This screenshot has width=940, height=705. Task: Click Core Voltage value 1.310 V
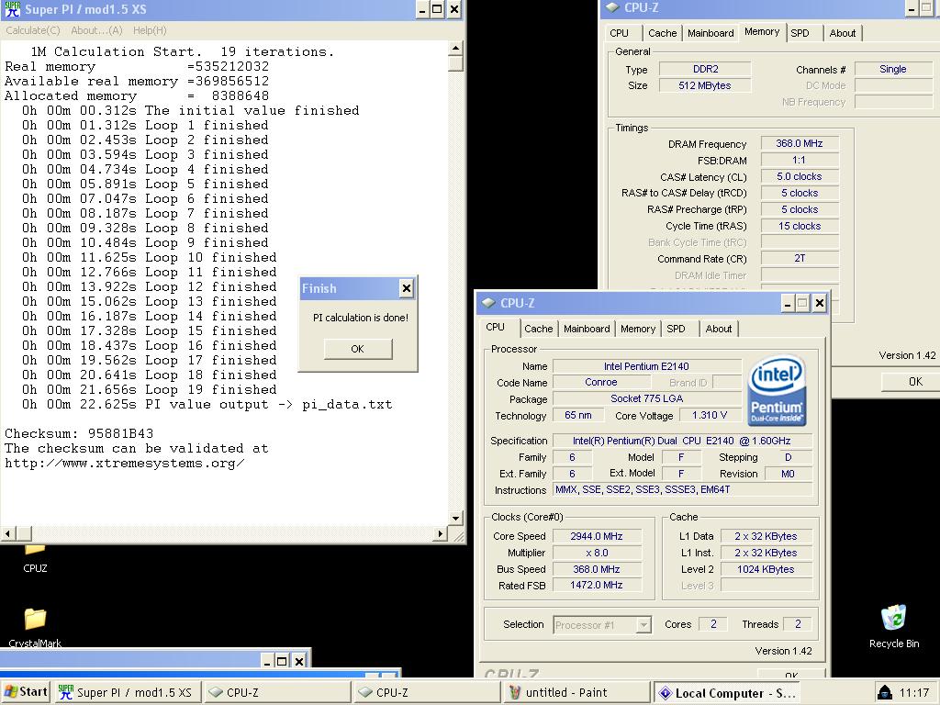(710, 416)
